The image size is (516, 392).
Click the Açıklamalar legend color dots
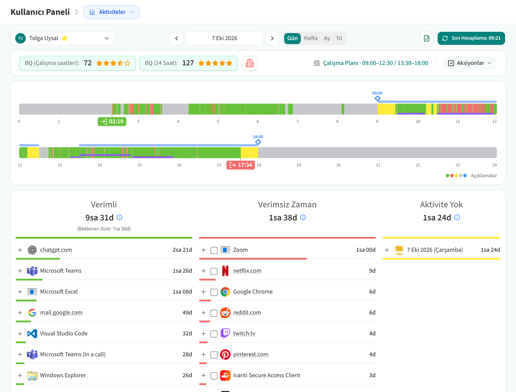456,176
